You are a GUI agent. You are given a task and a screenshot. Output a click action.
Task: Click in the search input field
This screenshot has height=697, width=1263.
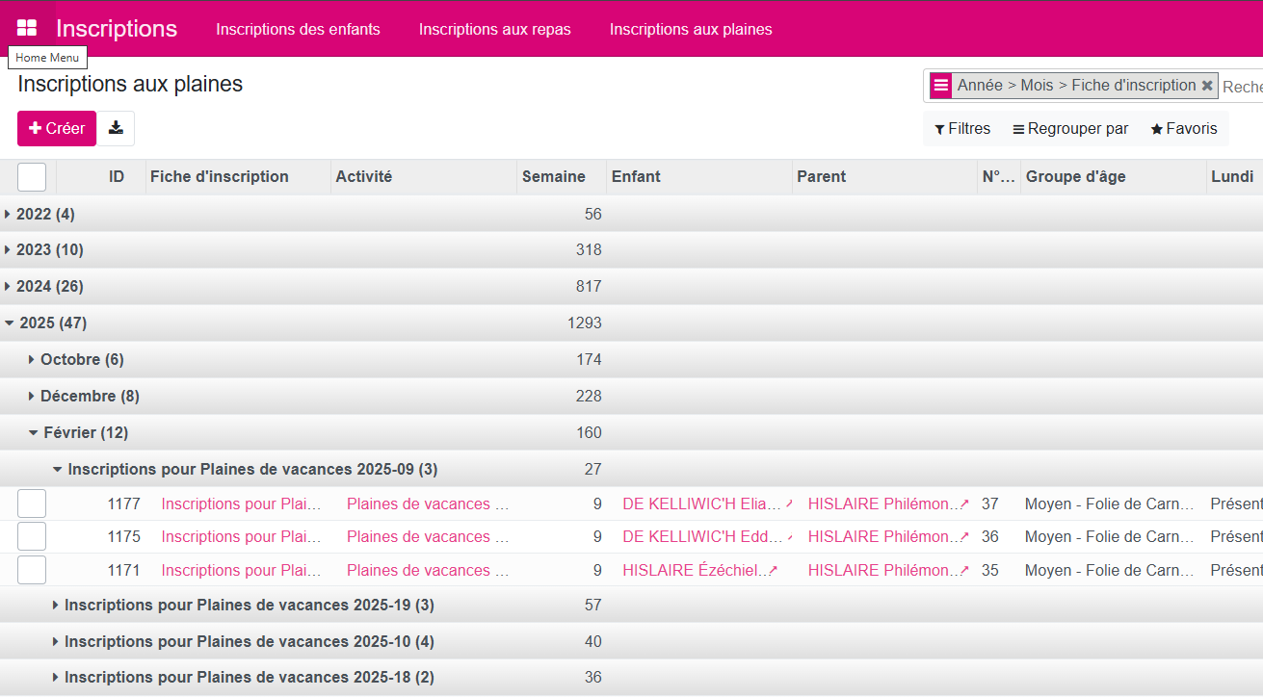coord(1242,87)
